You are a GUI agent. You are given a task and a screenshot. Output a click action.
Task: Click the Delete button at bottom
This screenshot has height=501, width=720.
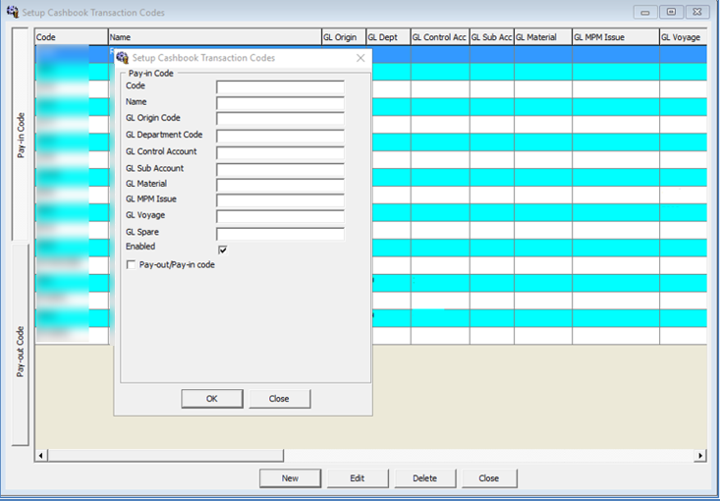(424, 478)
